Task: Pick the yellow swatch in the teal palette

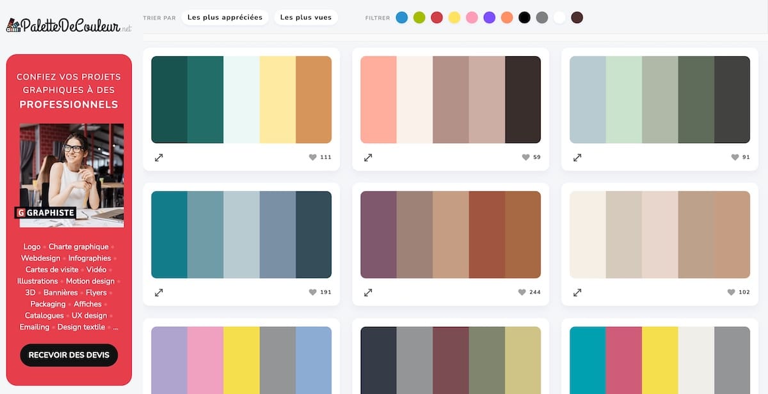Action: 278,100
